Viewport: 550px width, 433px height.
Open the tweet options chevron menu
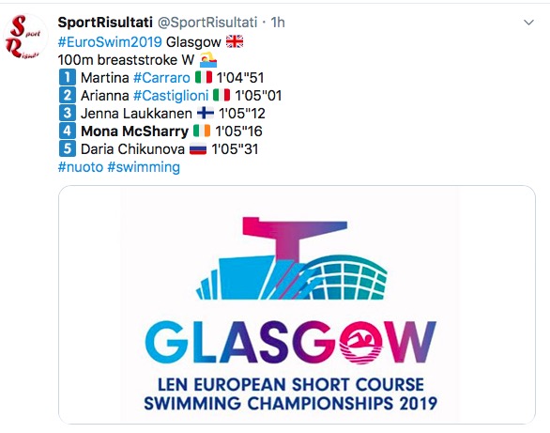528,23
